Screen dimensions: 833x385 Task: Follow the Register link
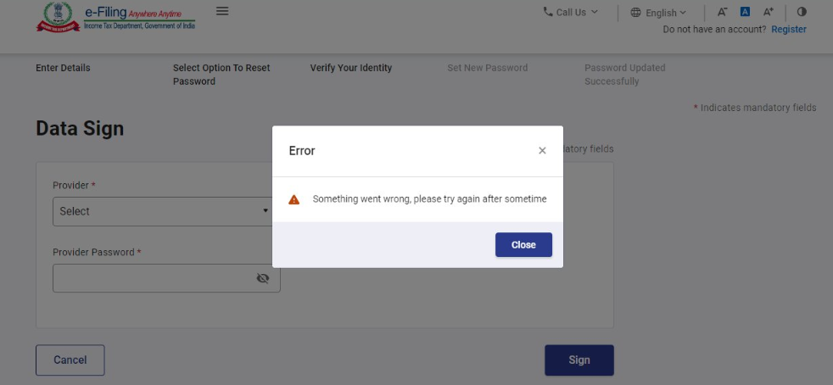(789, 30)
